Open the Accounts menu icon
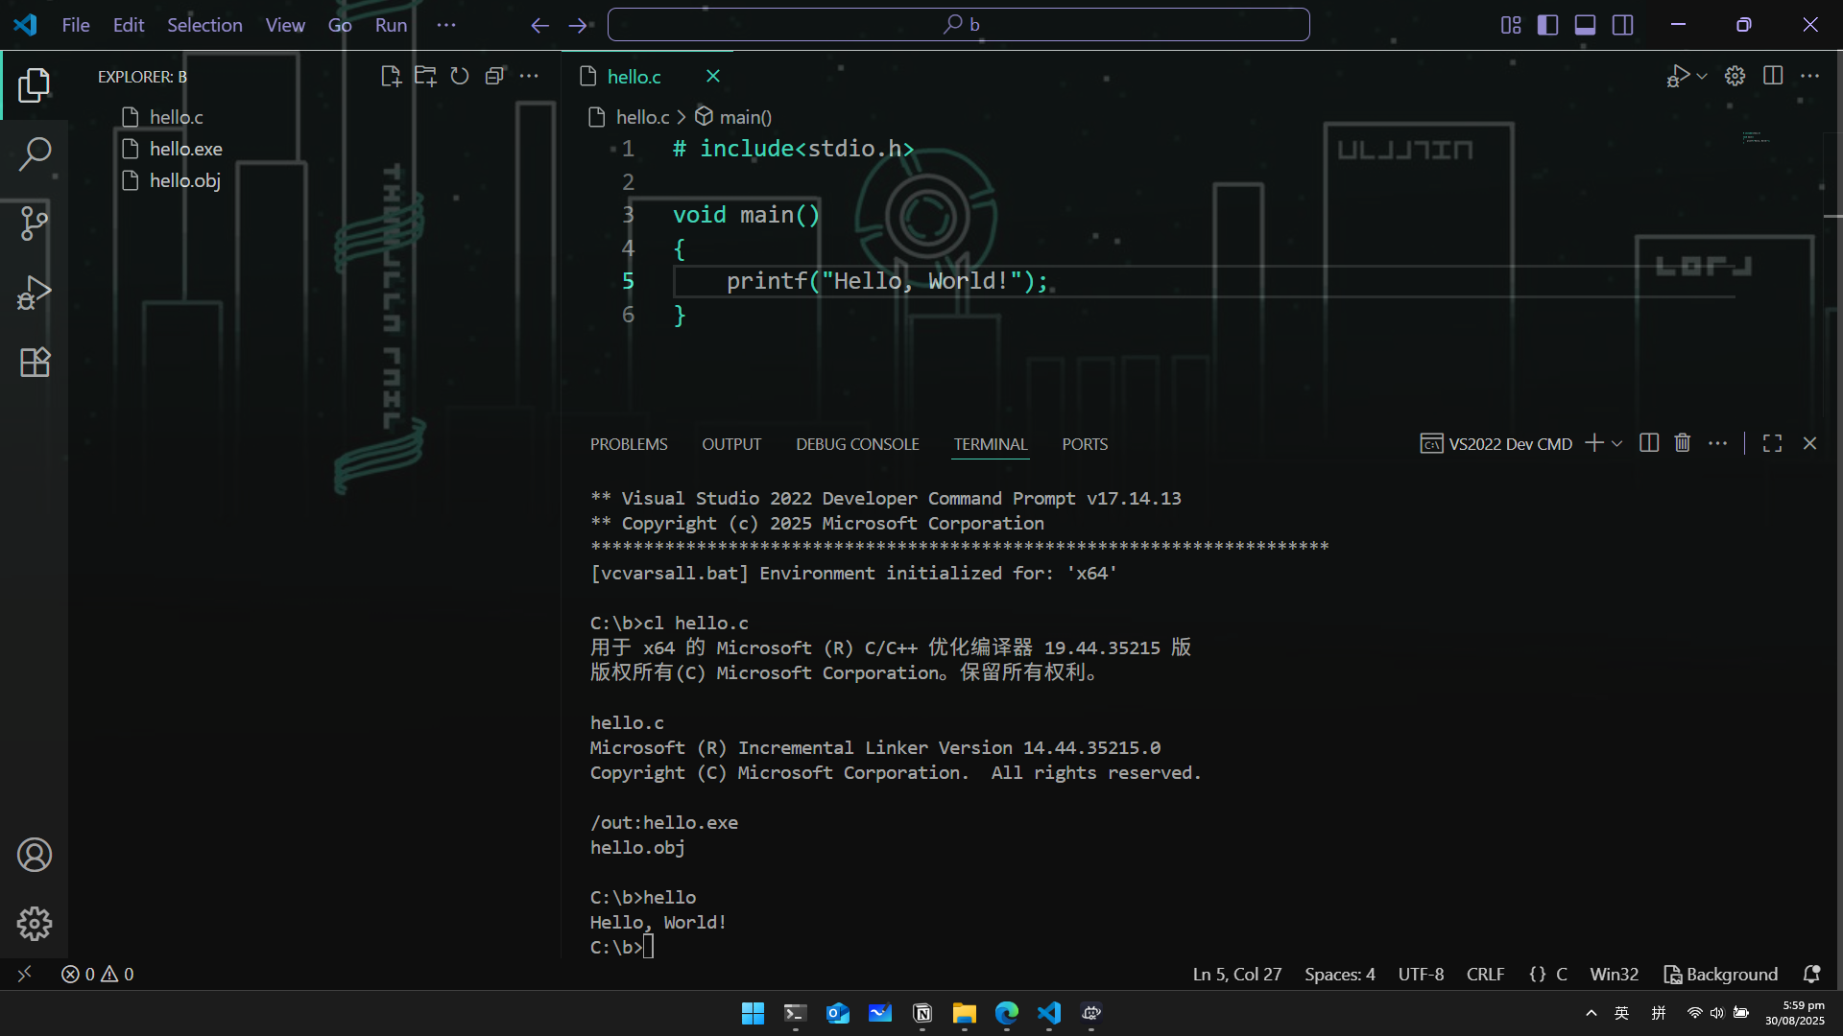Image resolution: width=1843 pixels, height=1036 pixels. [35, 855]
